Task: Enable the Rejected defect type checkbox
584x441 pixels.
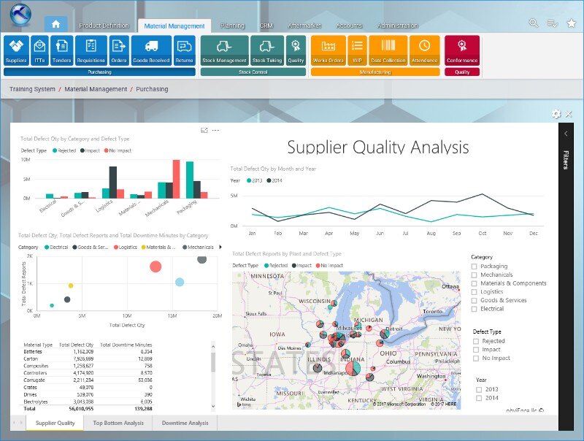Action: coord(477,341)
